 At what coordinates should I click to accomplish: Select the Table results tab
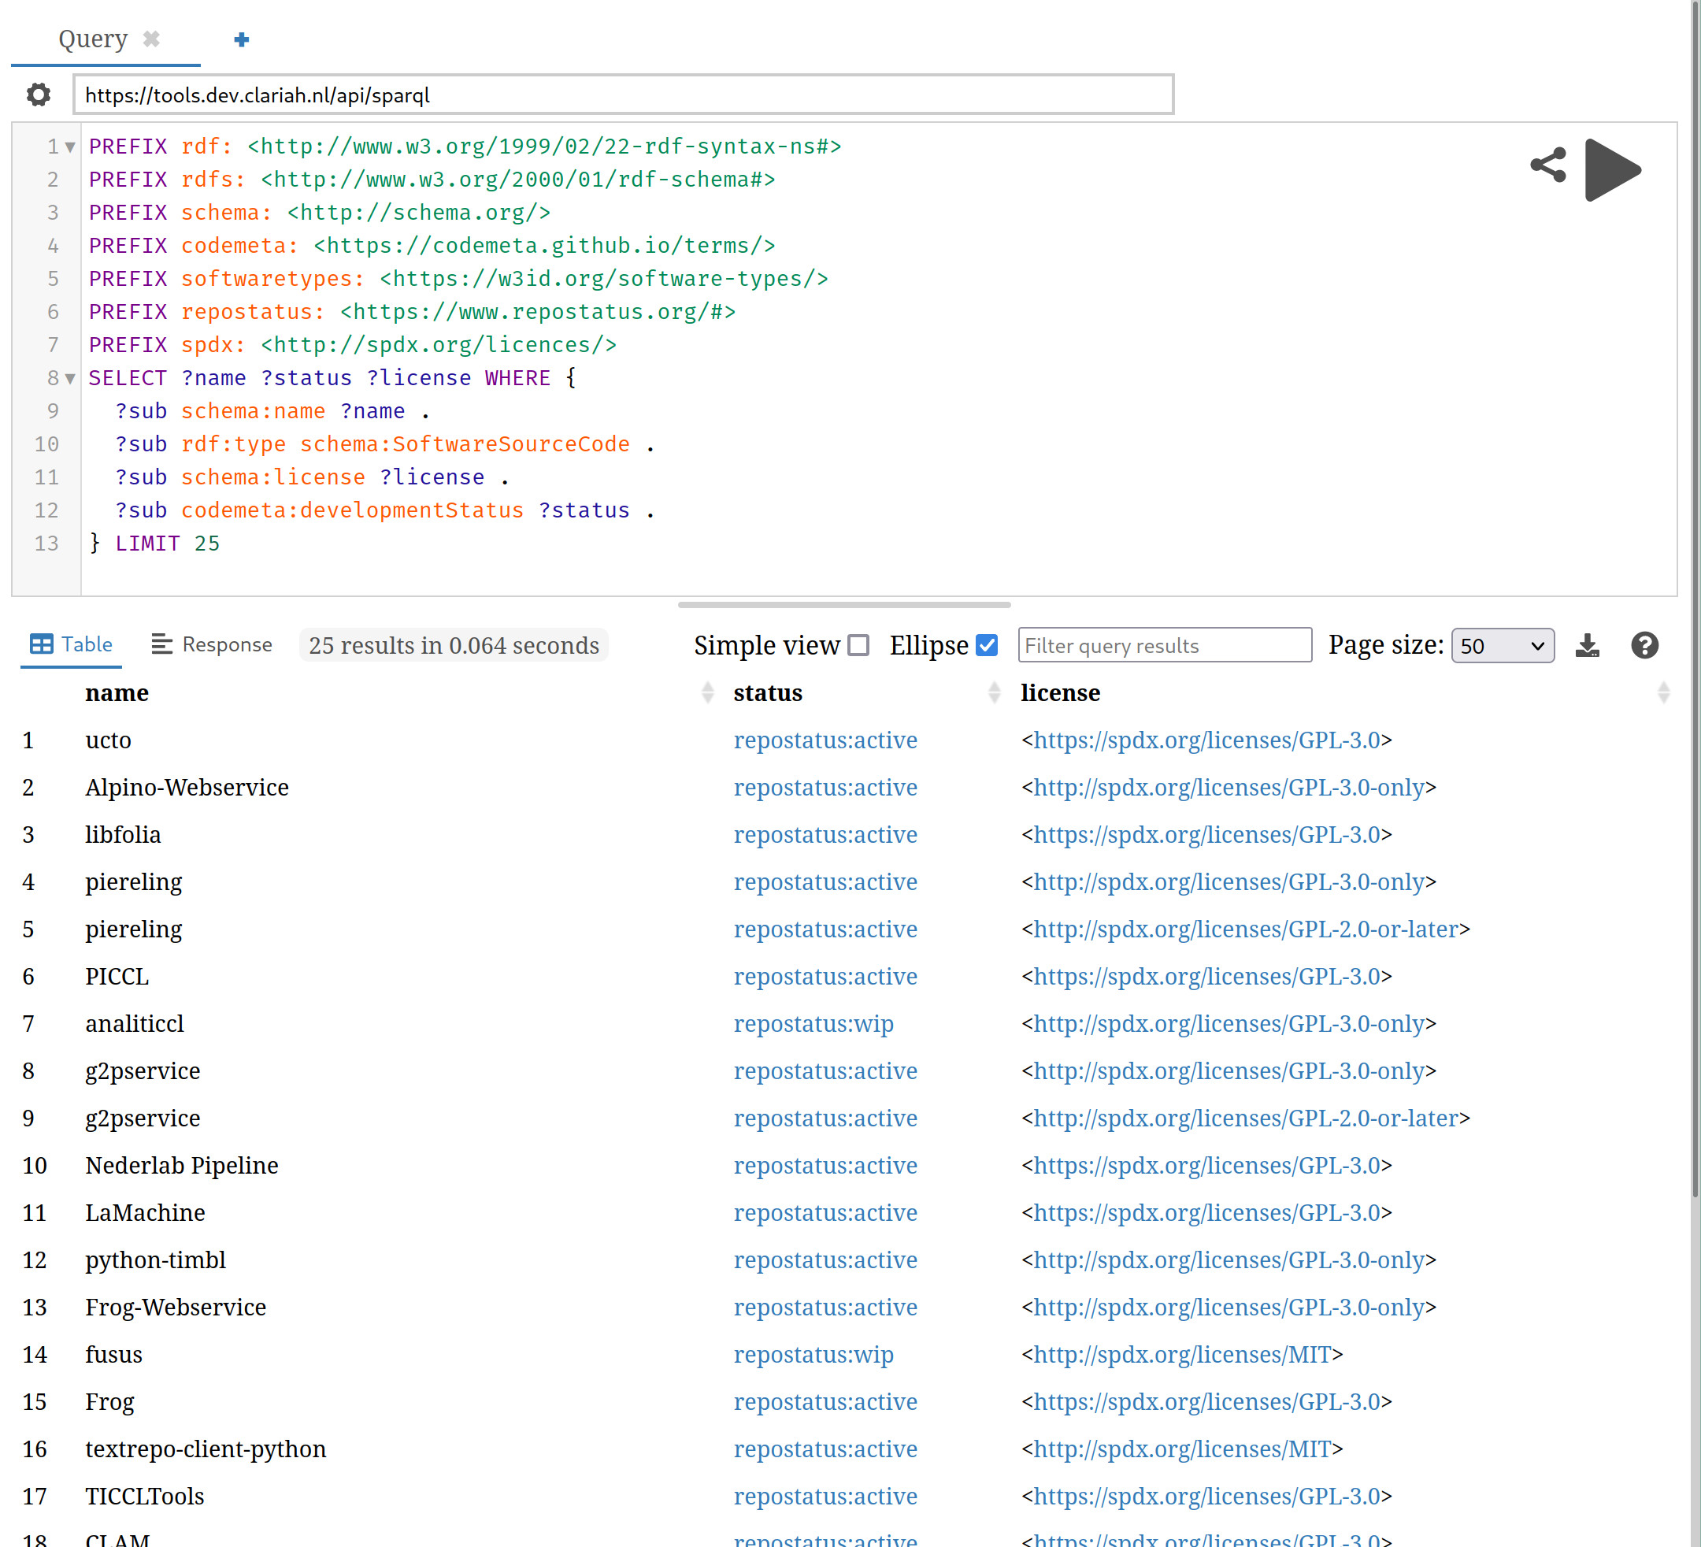tap(71, 645)
